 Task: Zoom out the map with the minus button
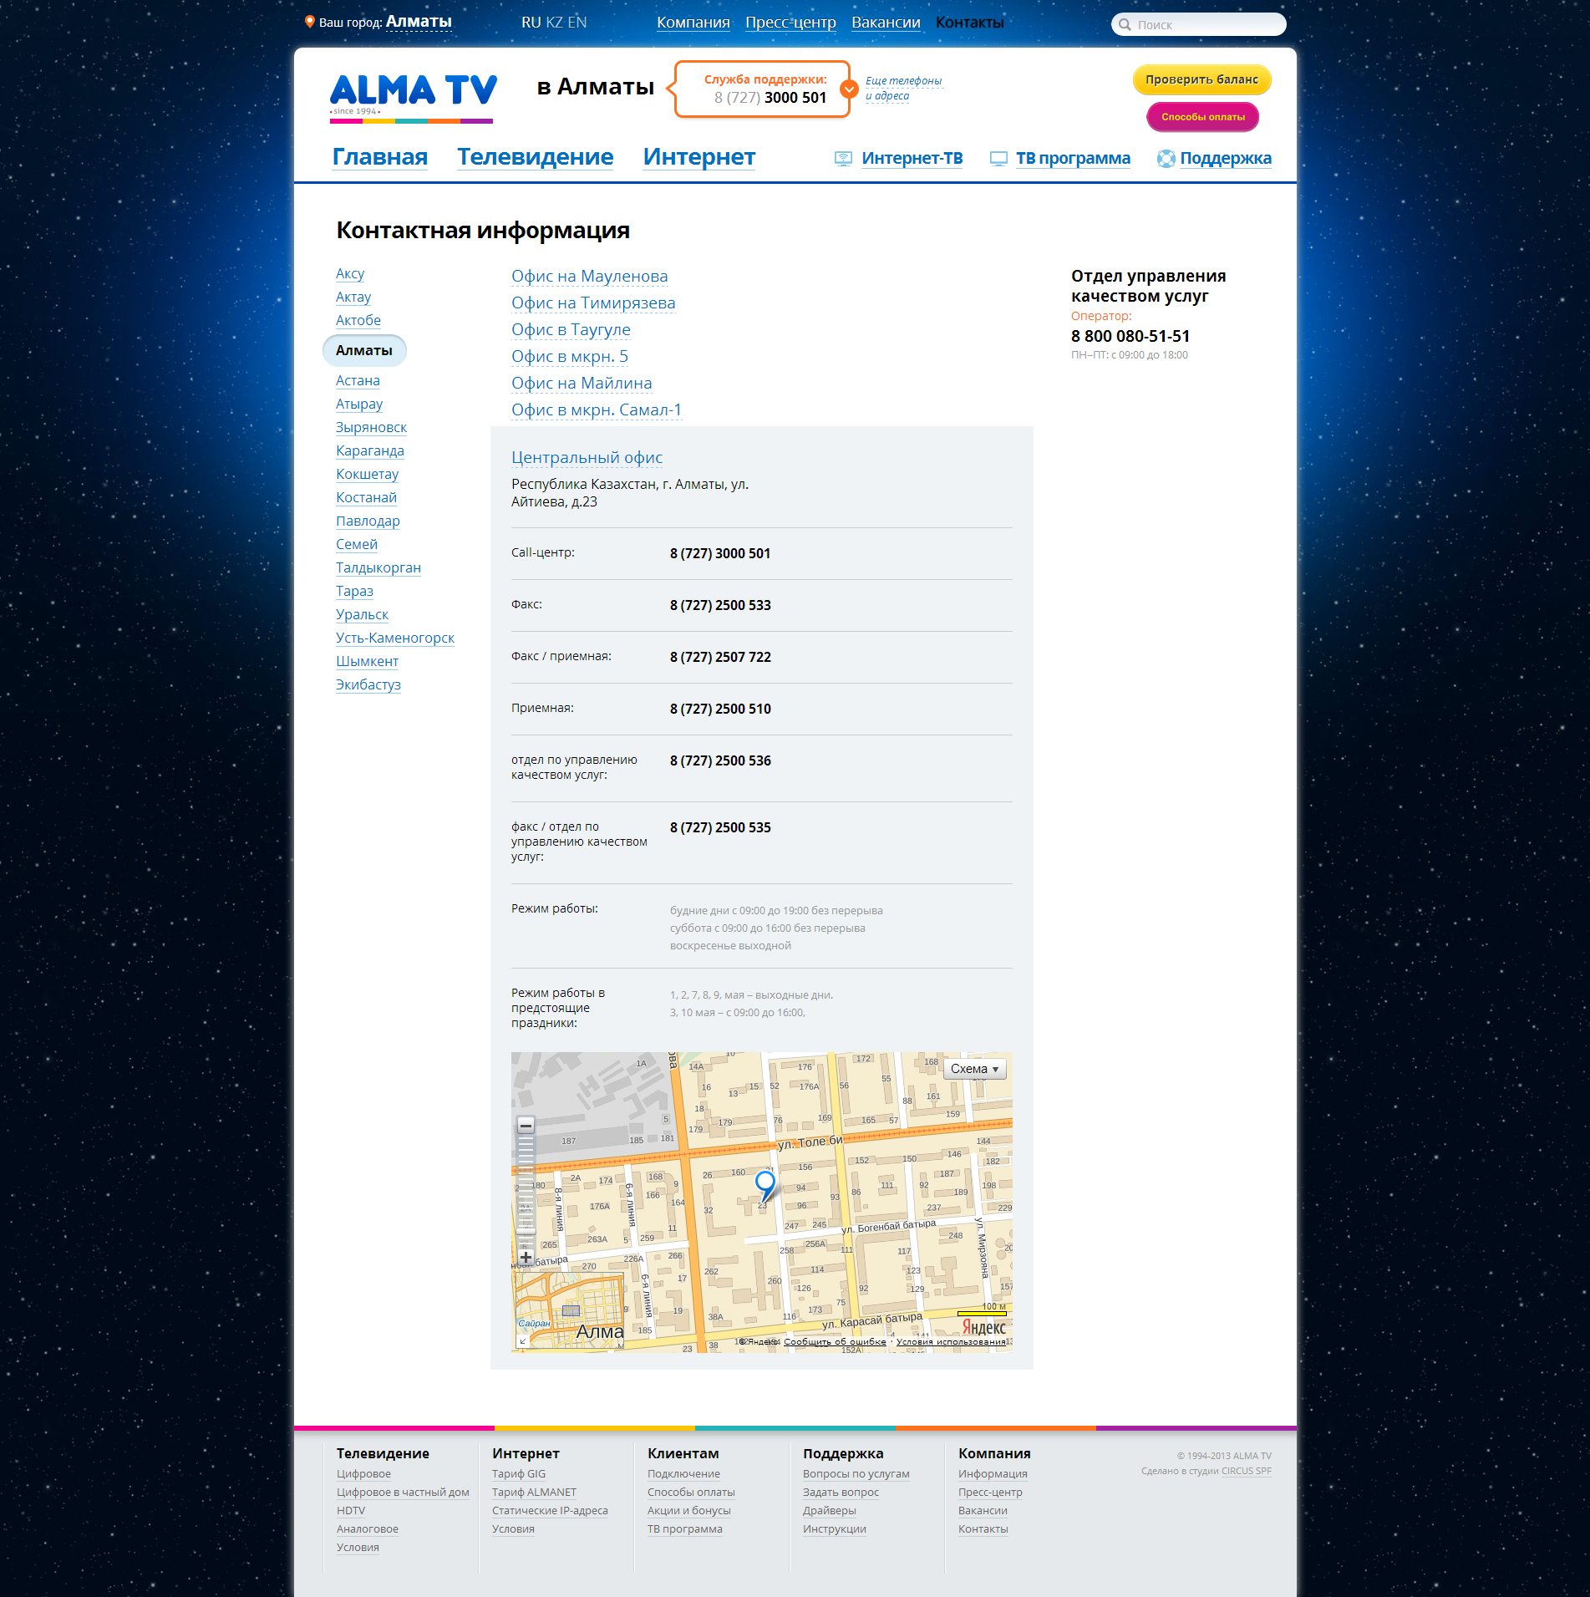tap(526, 1126)
